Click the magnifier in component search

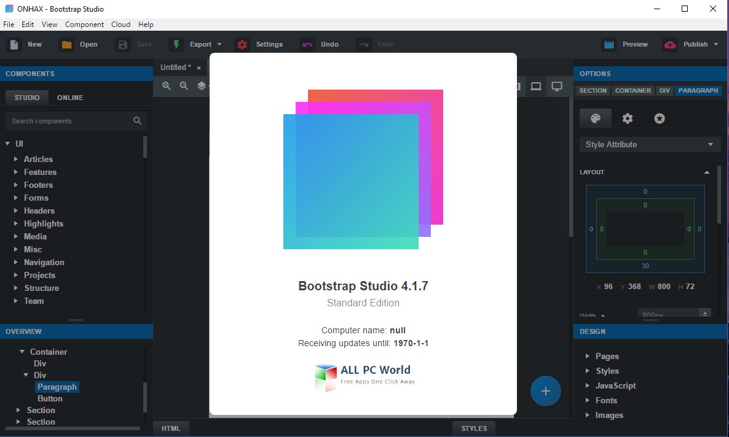click(x=137, y=121)
